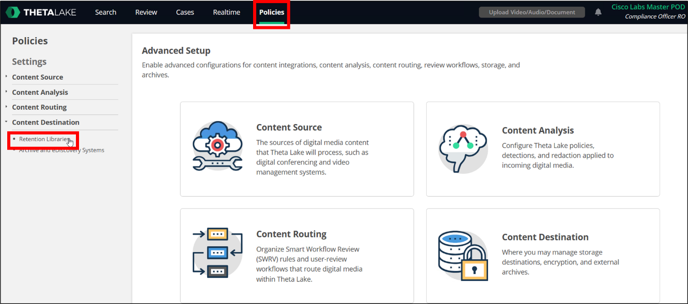Expand Content Analysis sidebar section

click(x=40, y=92)
